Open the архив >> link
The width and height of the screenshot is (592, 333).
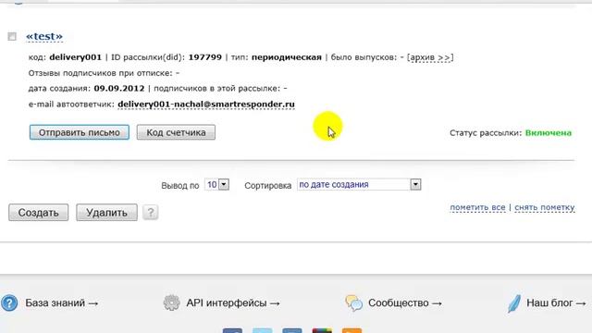pyautogui.click(x=430, y=57)
